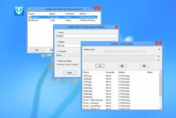Select Dog03.jpg in the file list
176x118 pixels.
pyautogui.click(x=88, y=94)
